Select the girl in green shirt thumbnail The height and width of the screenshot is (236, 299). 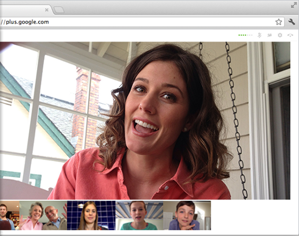(139, 215)
